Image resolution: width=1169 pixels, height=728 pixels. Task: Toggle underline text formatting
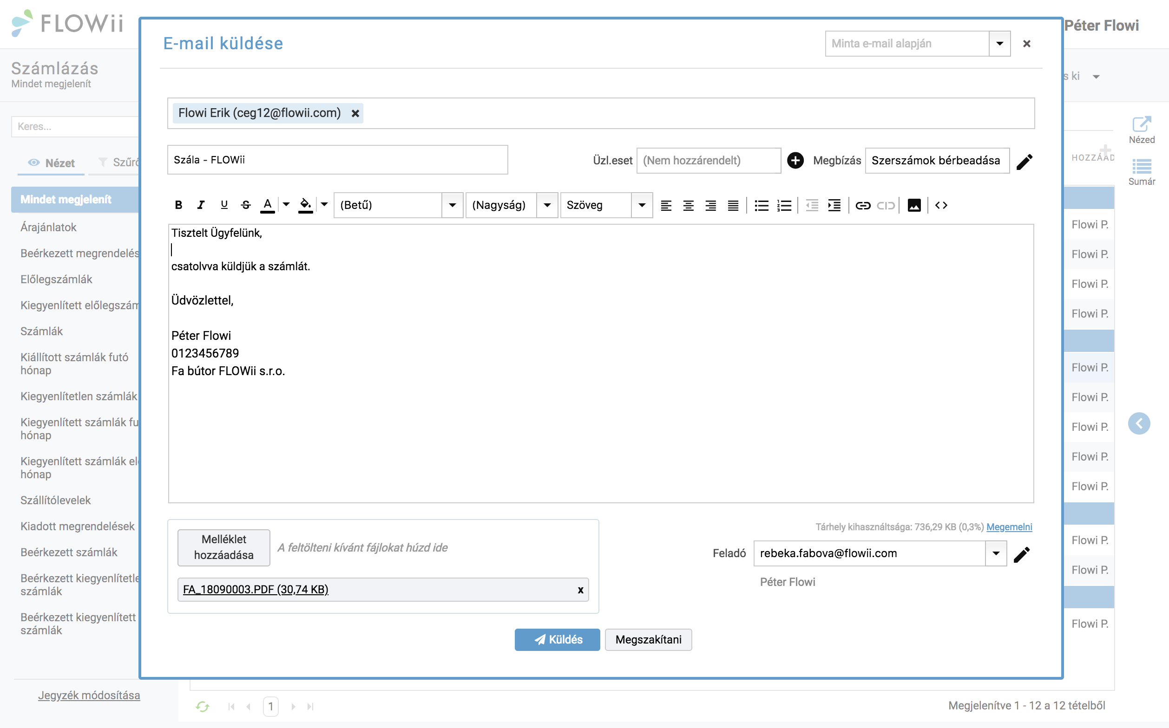(224, 205)
